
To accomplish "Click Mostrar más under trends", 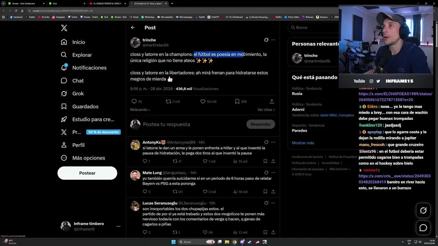I will tap(303, 143).
